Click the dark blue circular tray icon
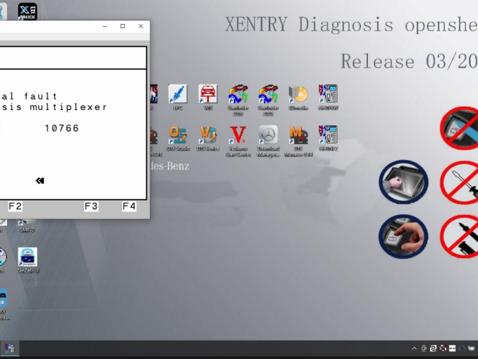The image size is (478, 359). (462, 348)
